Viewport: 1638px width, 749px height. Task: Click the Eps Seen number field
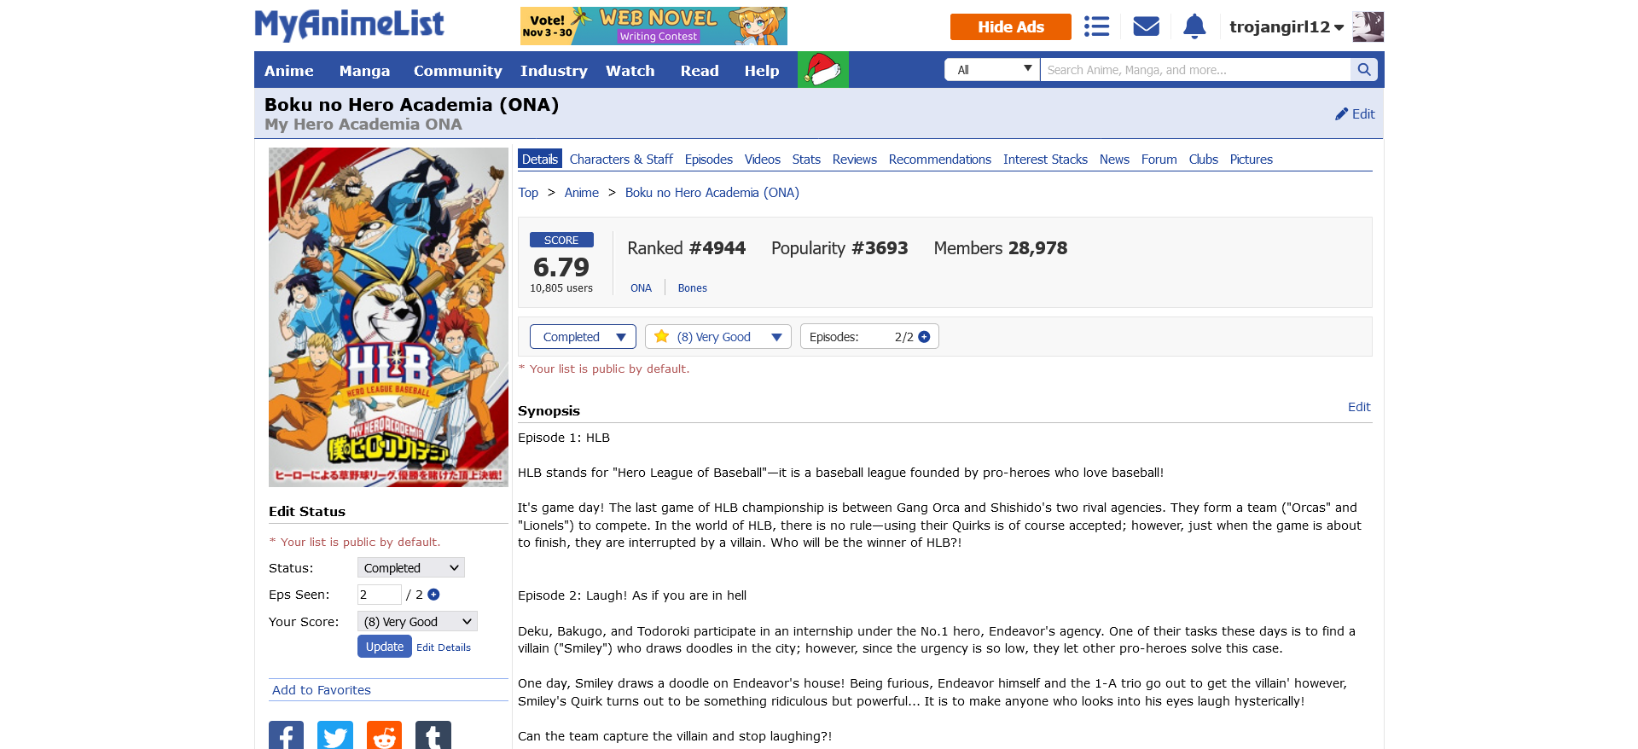click(x=380, y=595)
